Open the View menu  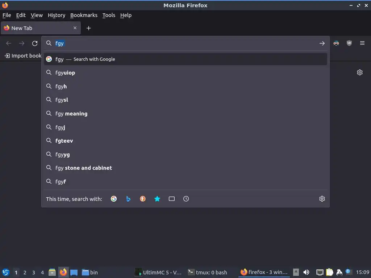[37, 15]
